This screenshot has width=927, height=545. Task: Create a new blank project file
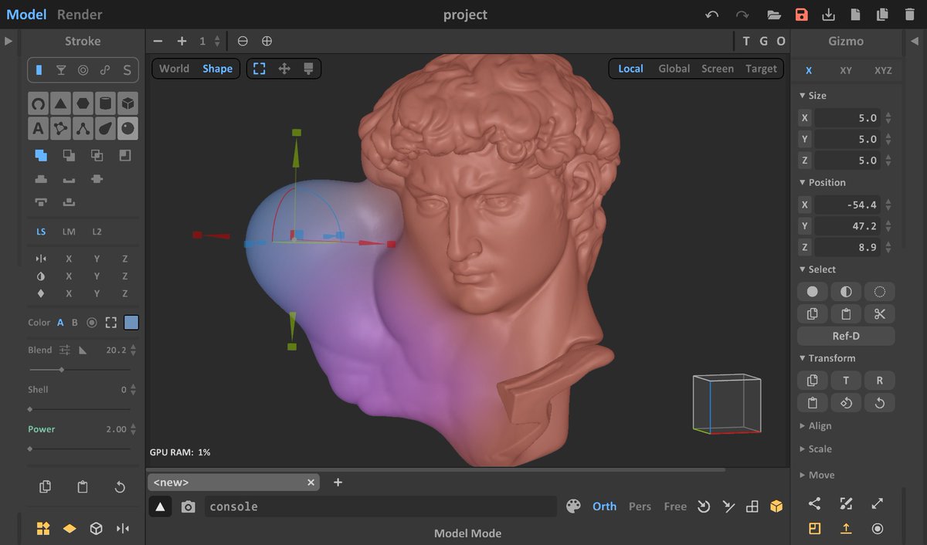855,15
